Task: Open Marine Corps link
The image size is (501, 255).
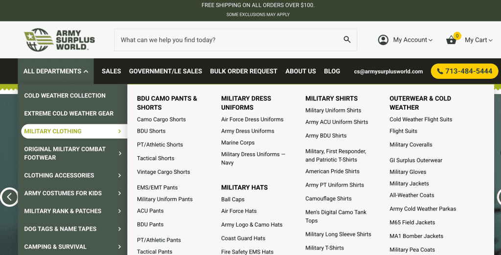Action: [238, 143]
